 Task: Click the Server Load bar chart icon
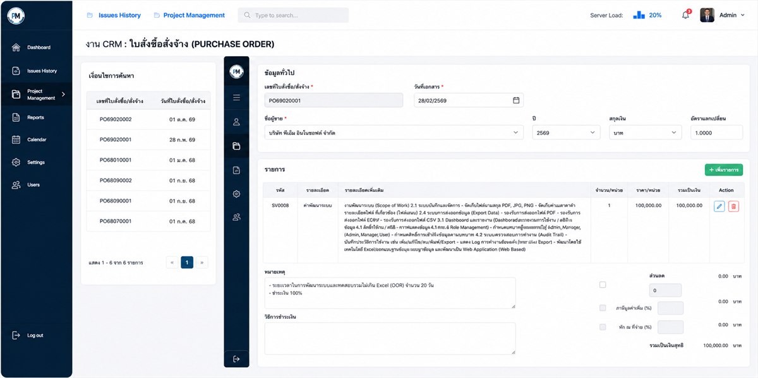tap(639, 15)
